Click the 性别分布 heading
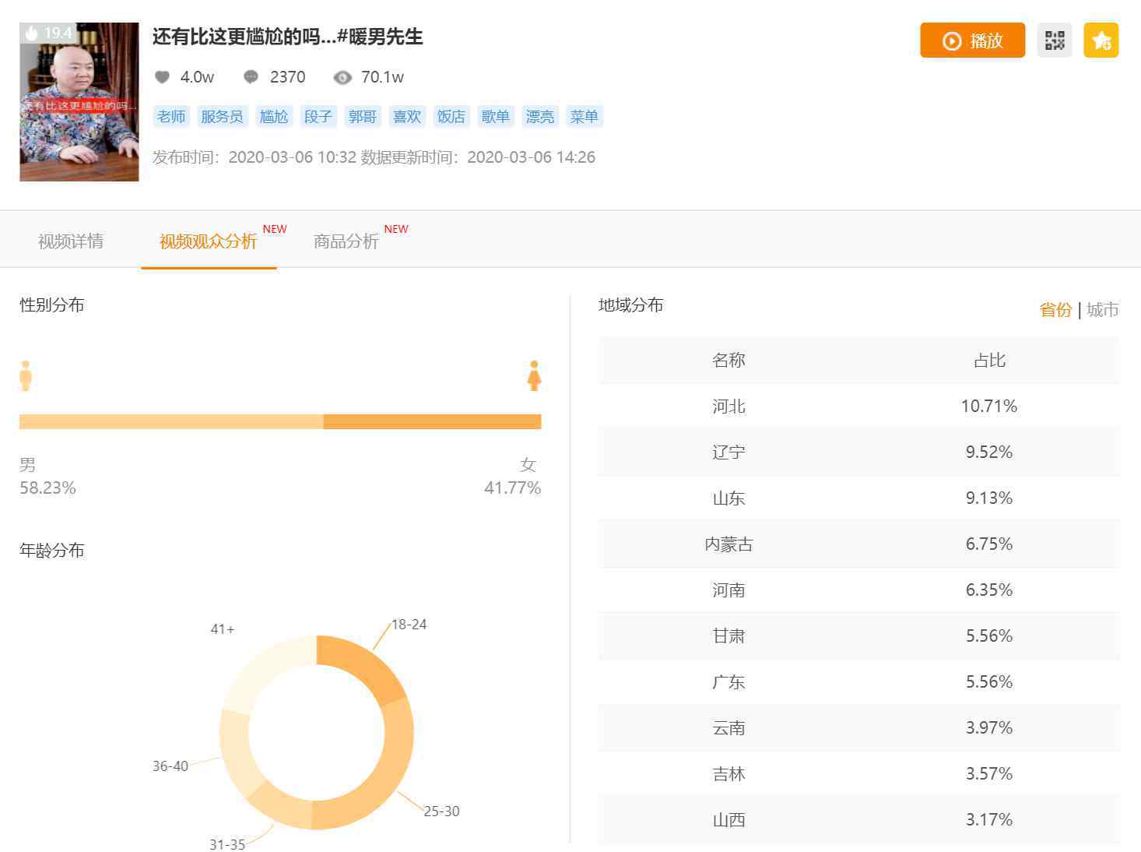The width and height of the screenshot is (1141, 852). (51, 305)
